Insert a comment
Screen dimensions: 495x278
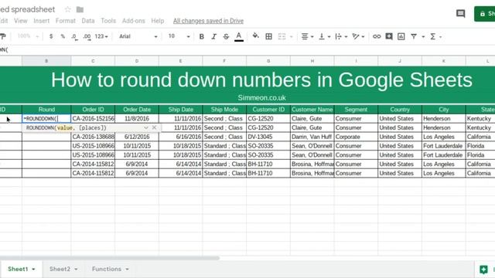pyautogui.click(x=389, y=36)
